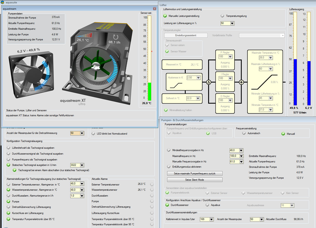The height and width of the screenshot is (228, 316).
Task: Select Statisches Tachosignal ausgeben in U/min
Action: click(8, 165)
